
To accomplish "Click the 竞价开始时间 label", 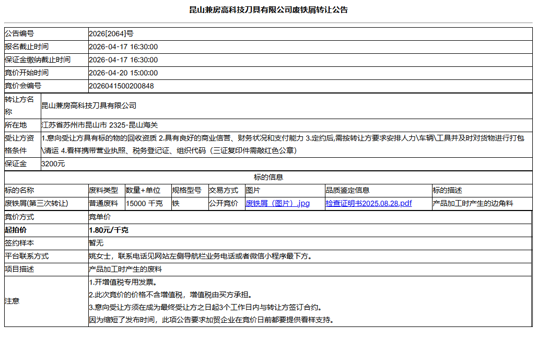I will point(27,73).
